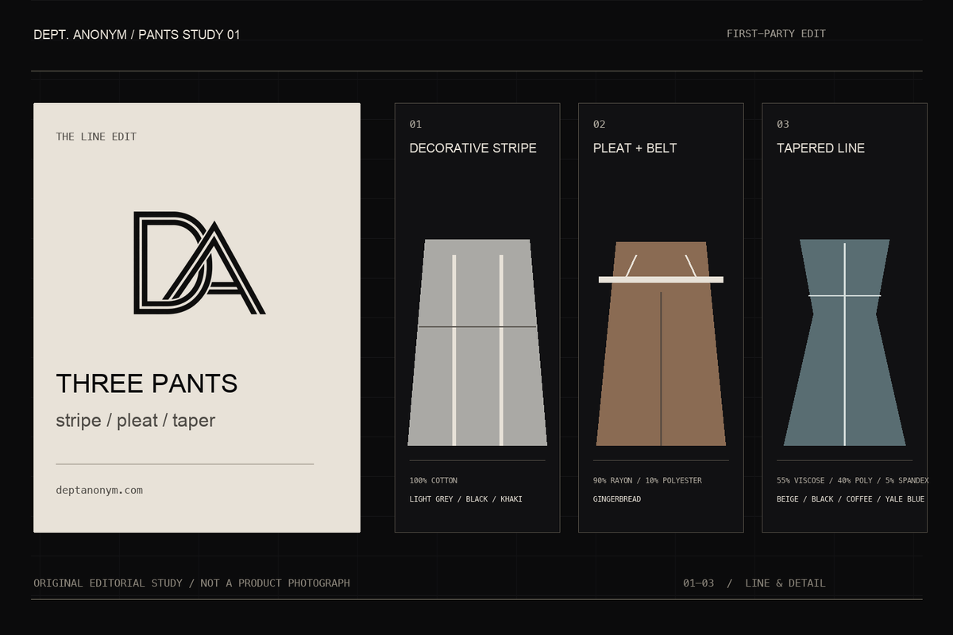The image size is (953, 635).
Task: Click the grey striped pants illustration
Action: tap(477, 342)
